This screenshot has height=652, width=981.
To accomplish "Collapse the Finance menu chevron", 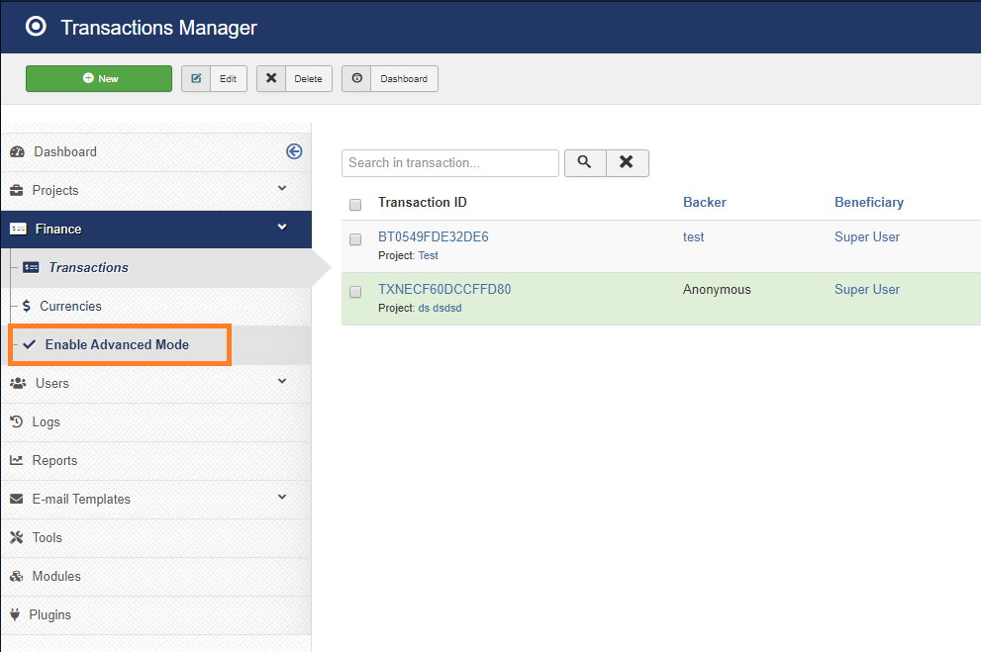I will pos(282,227).
